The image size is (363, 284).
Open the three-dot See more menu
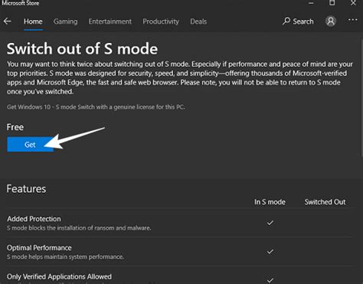pos(353,20)
